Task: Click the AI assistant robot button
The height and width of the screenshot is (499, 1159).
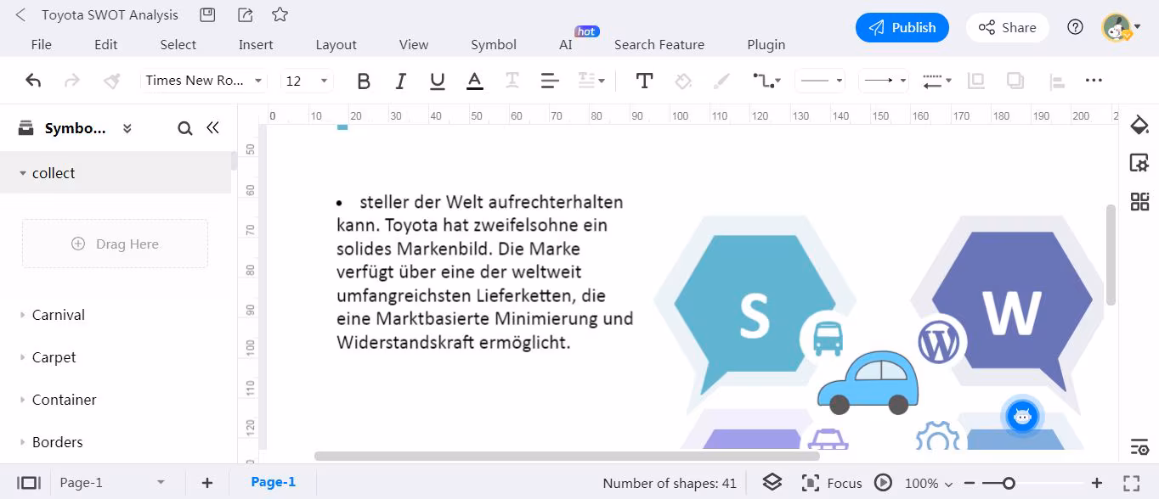Action: point(1022,416)
